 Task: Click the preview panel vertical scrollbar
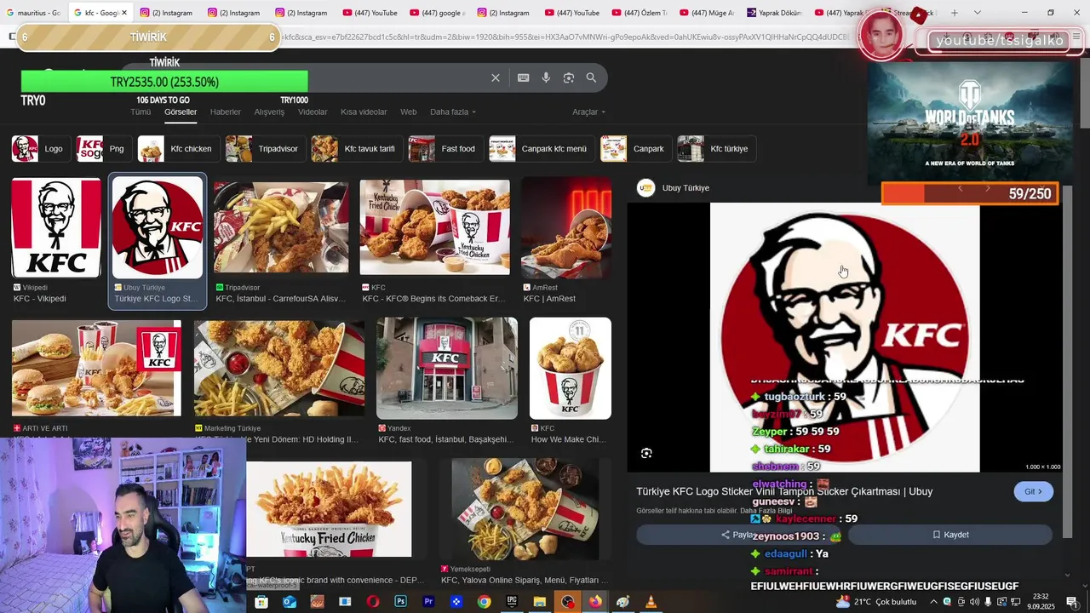(x=1068, y=362)
